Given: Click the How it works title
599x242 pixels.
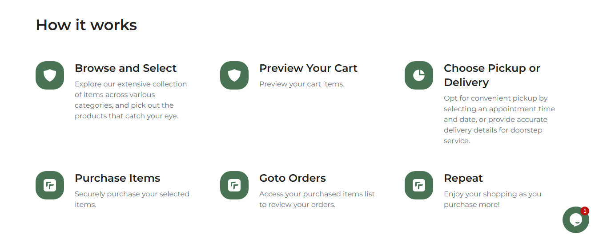Looking at the screenshot, I should 86,25.
